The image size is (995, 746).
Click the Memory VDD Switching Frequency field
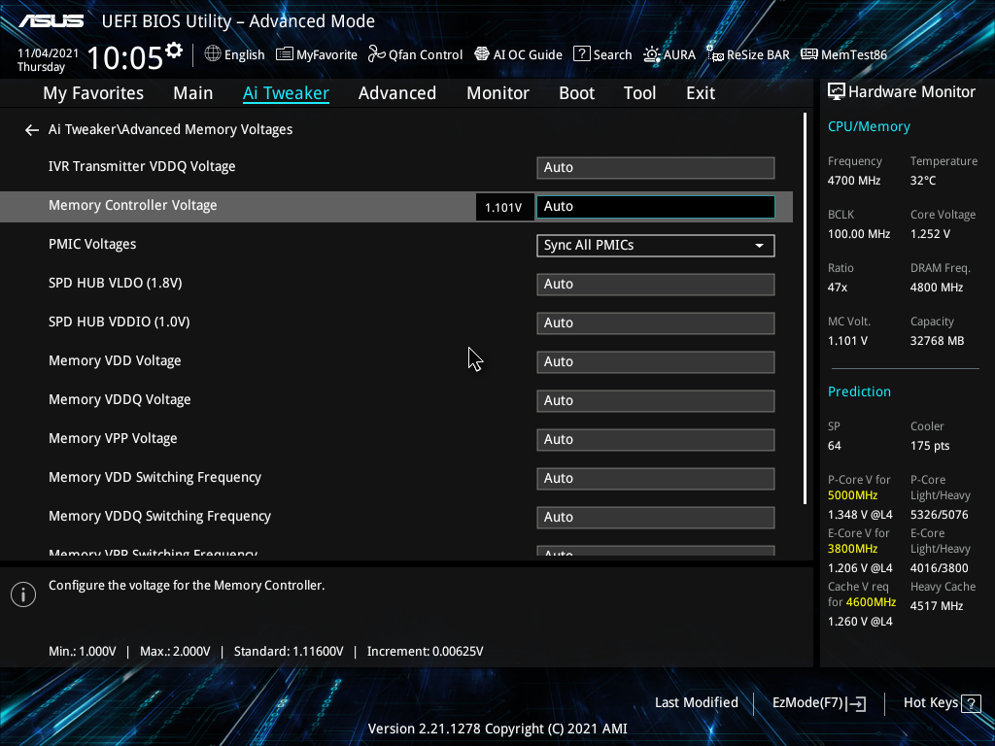click(656, 478)
